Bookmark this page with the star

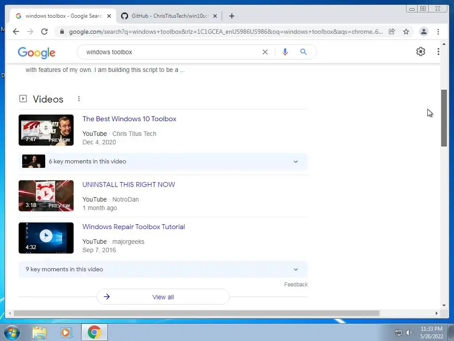coord(406,32)
